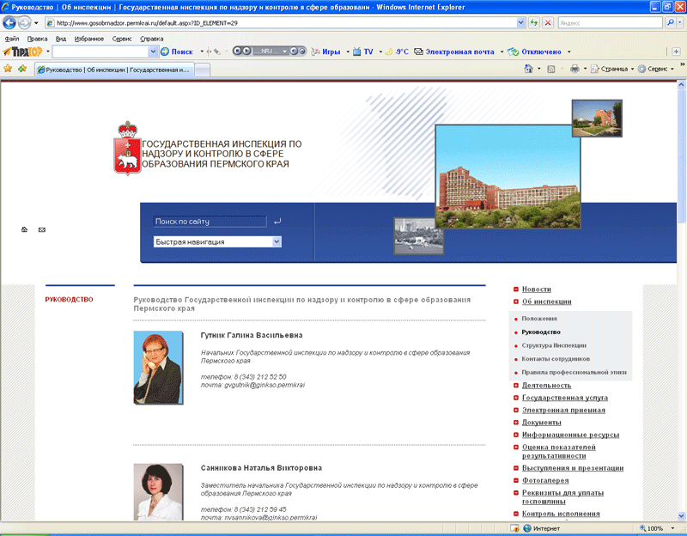Click the vertical scrollbar down arrow
This screenshot has width=687, height=536.
click(x=681, y=515)
